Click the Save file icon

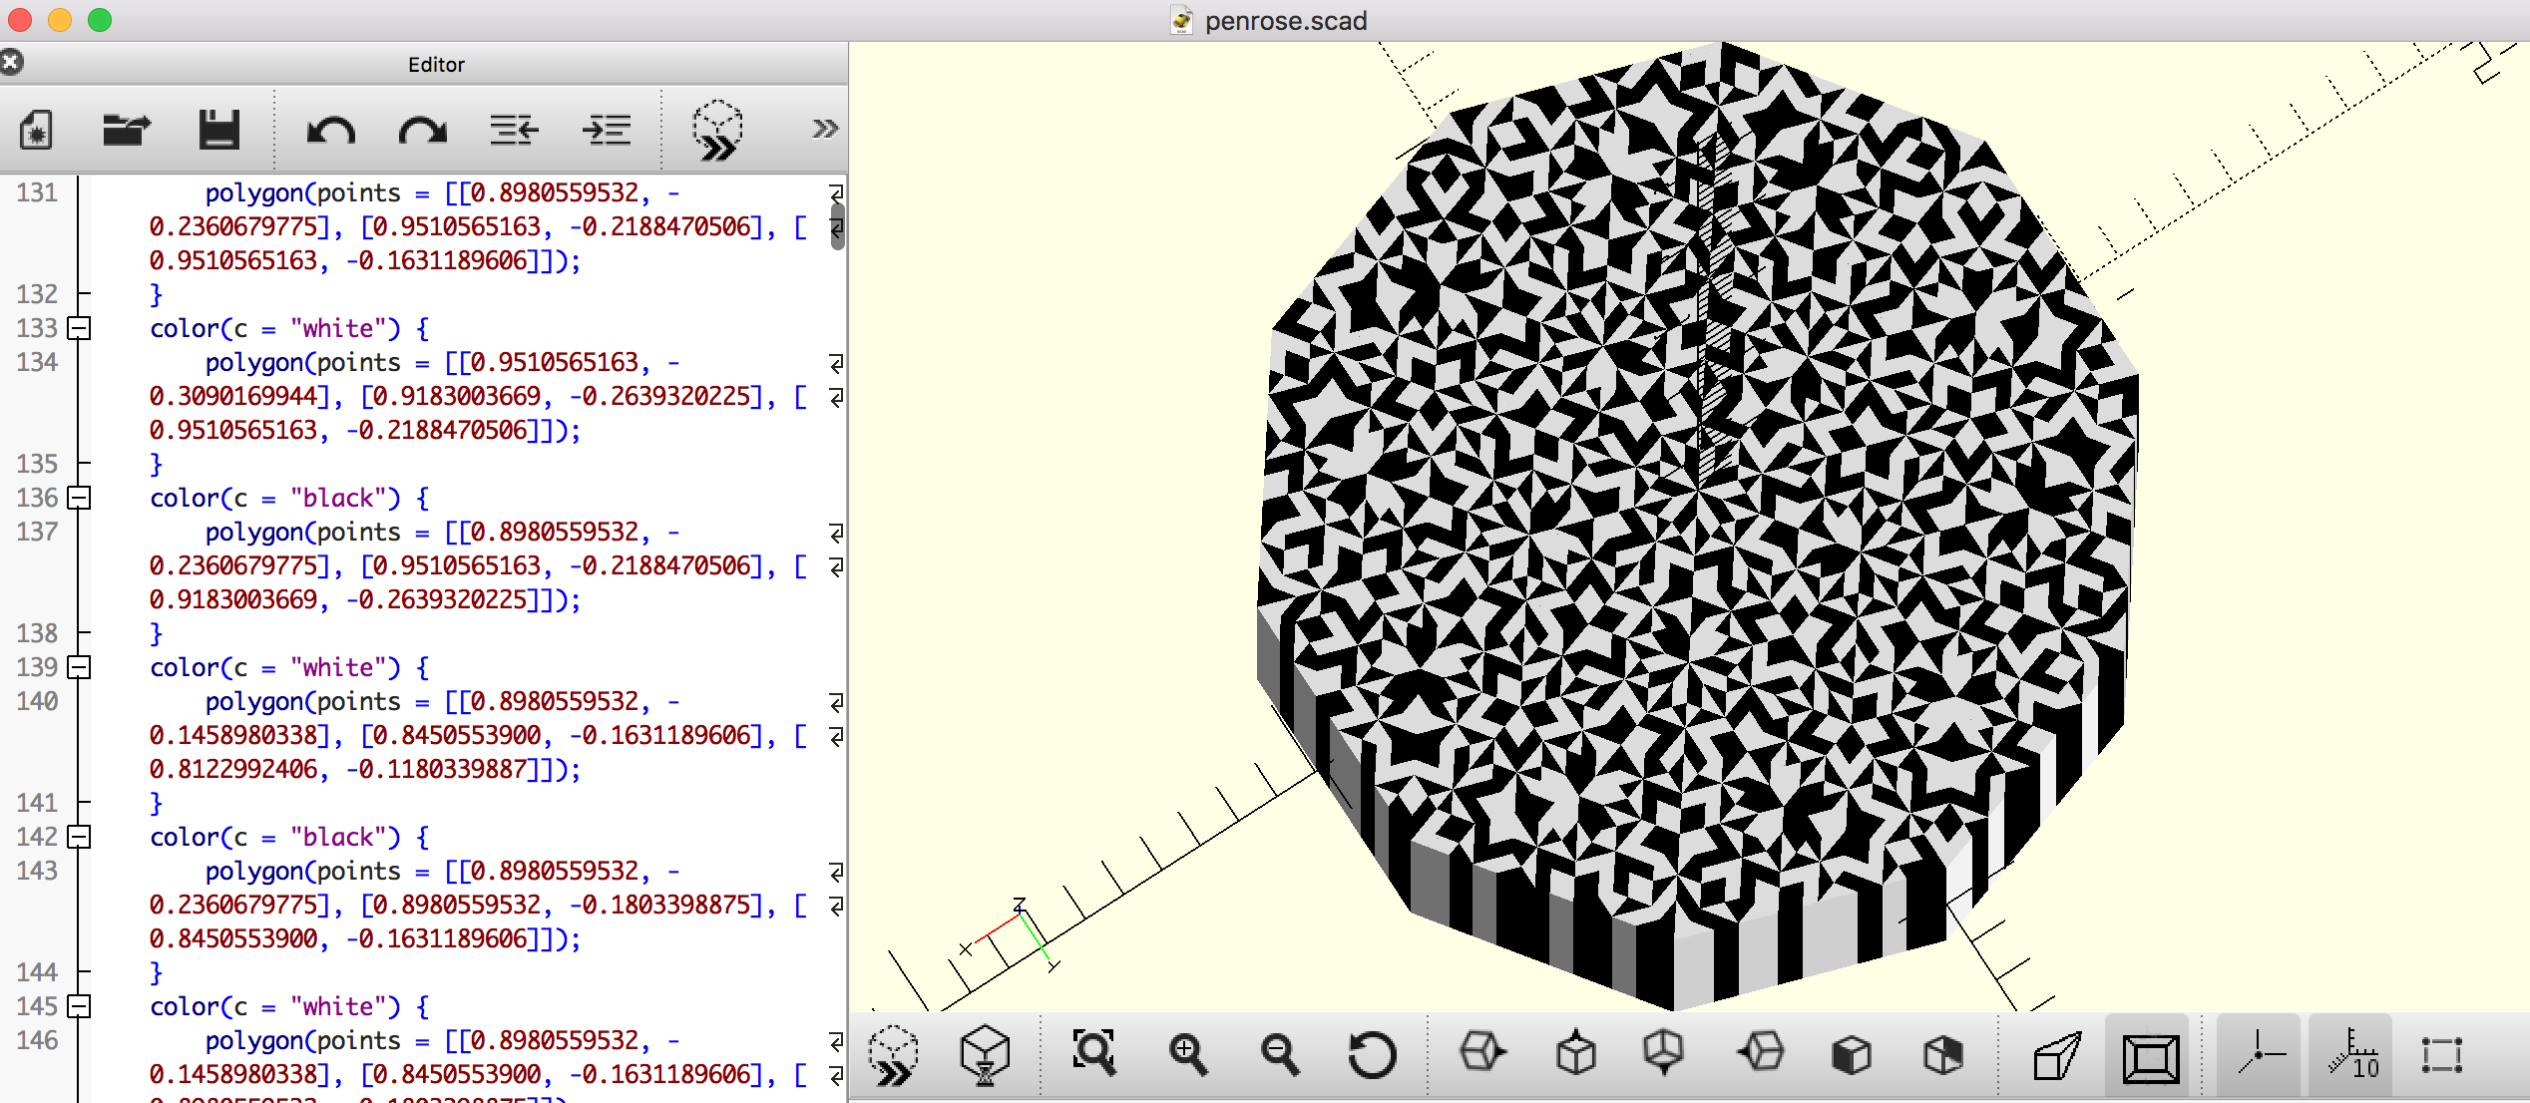[218, 130]
